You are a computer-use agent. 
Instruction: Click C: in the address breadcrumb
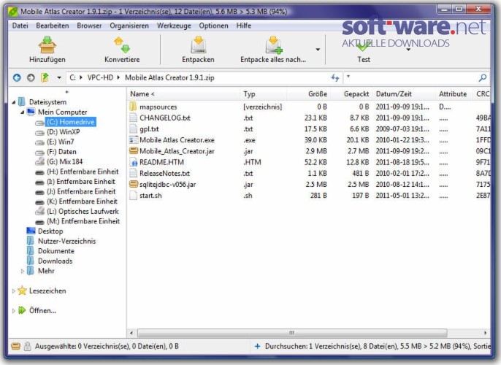[72, 77]
